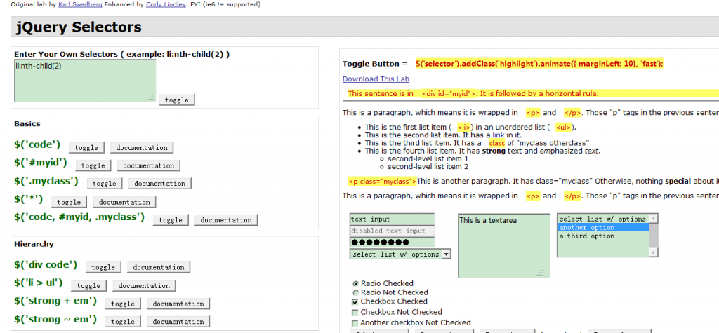Toggle the $('li > ul') selector

pyautogui.click(x=89, y=285)
